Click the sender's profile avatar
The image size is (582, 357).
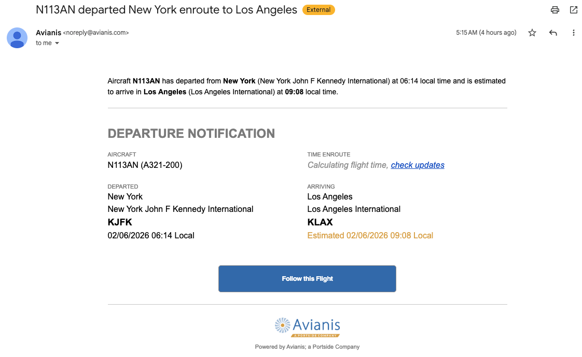17,38
